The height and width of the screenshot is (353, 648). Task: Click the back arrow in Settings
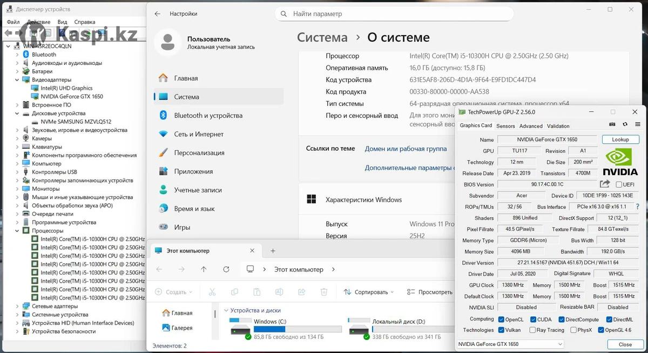pyautogui.click(x=157, y=14)
